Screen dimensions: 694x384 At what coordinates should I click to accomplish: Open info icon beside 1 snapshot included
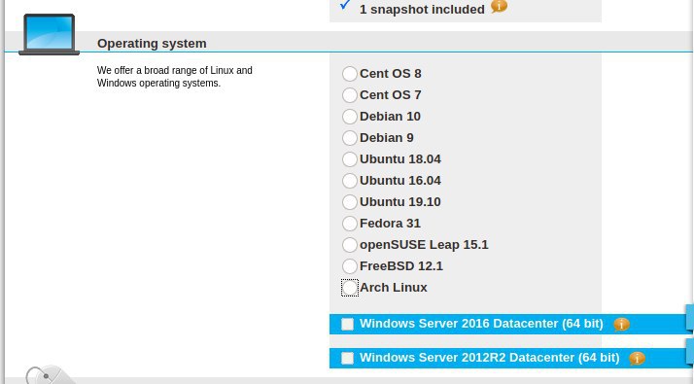point(499,6)
